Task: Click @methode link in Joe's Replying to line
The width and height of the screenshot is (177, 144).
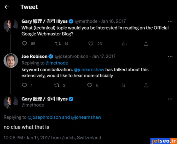Action: (x=57, y=63)
